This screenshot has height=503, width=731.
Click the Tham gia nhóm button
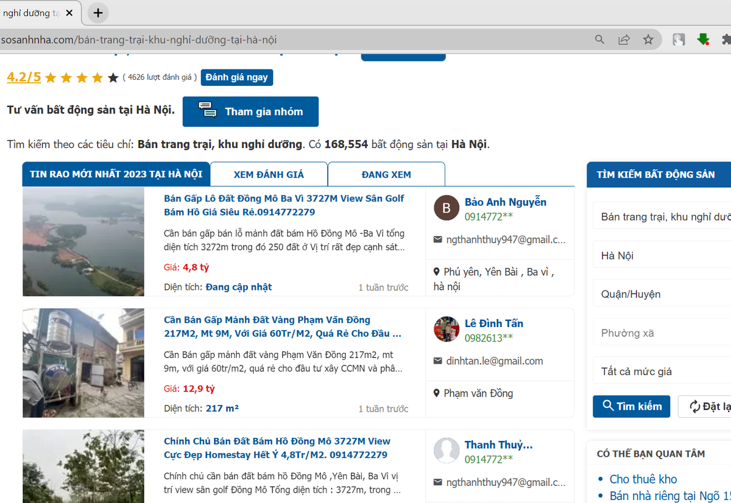coord(250,111)
